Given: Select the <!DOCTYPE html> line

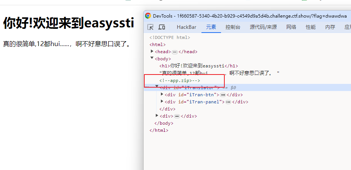Looking at the screenshot, I should point(170,37).
